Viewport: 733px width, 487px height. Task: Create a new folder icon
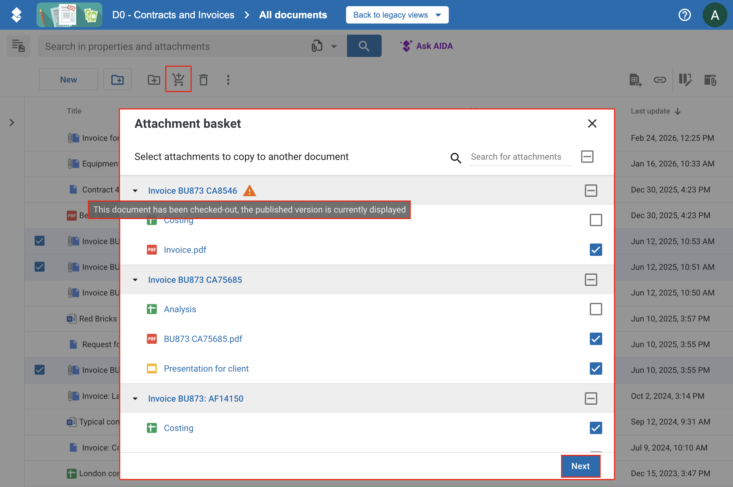[117, 80]
